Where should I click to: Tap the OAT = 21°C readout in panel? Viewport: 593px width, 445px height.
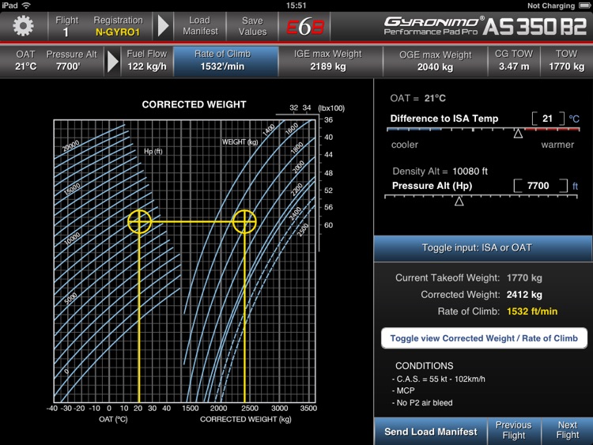point(418,98)
